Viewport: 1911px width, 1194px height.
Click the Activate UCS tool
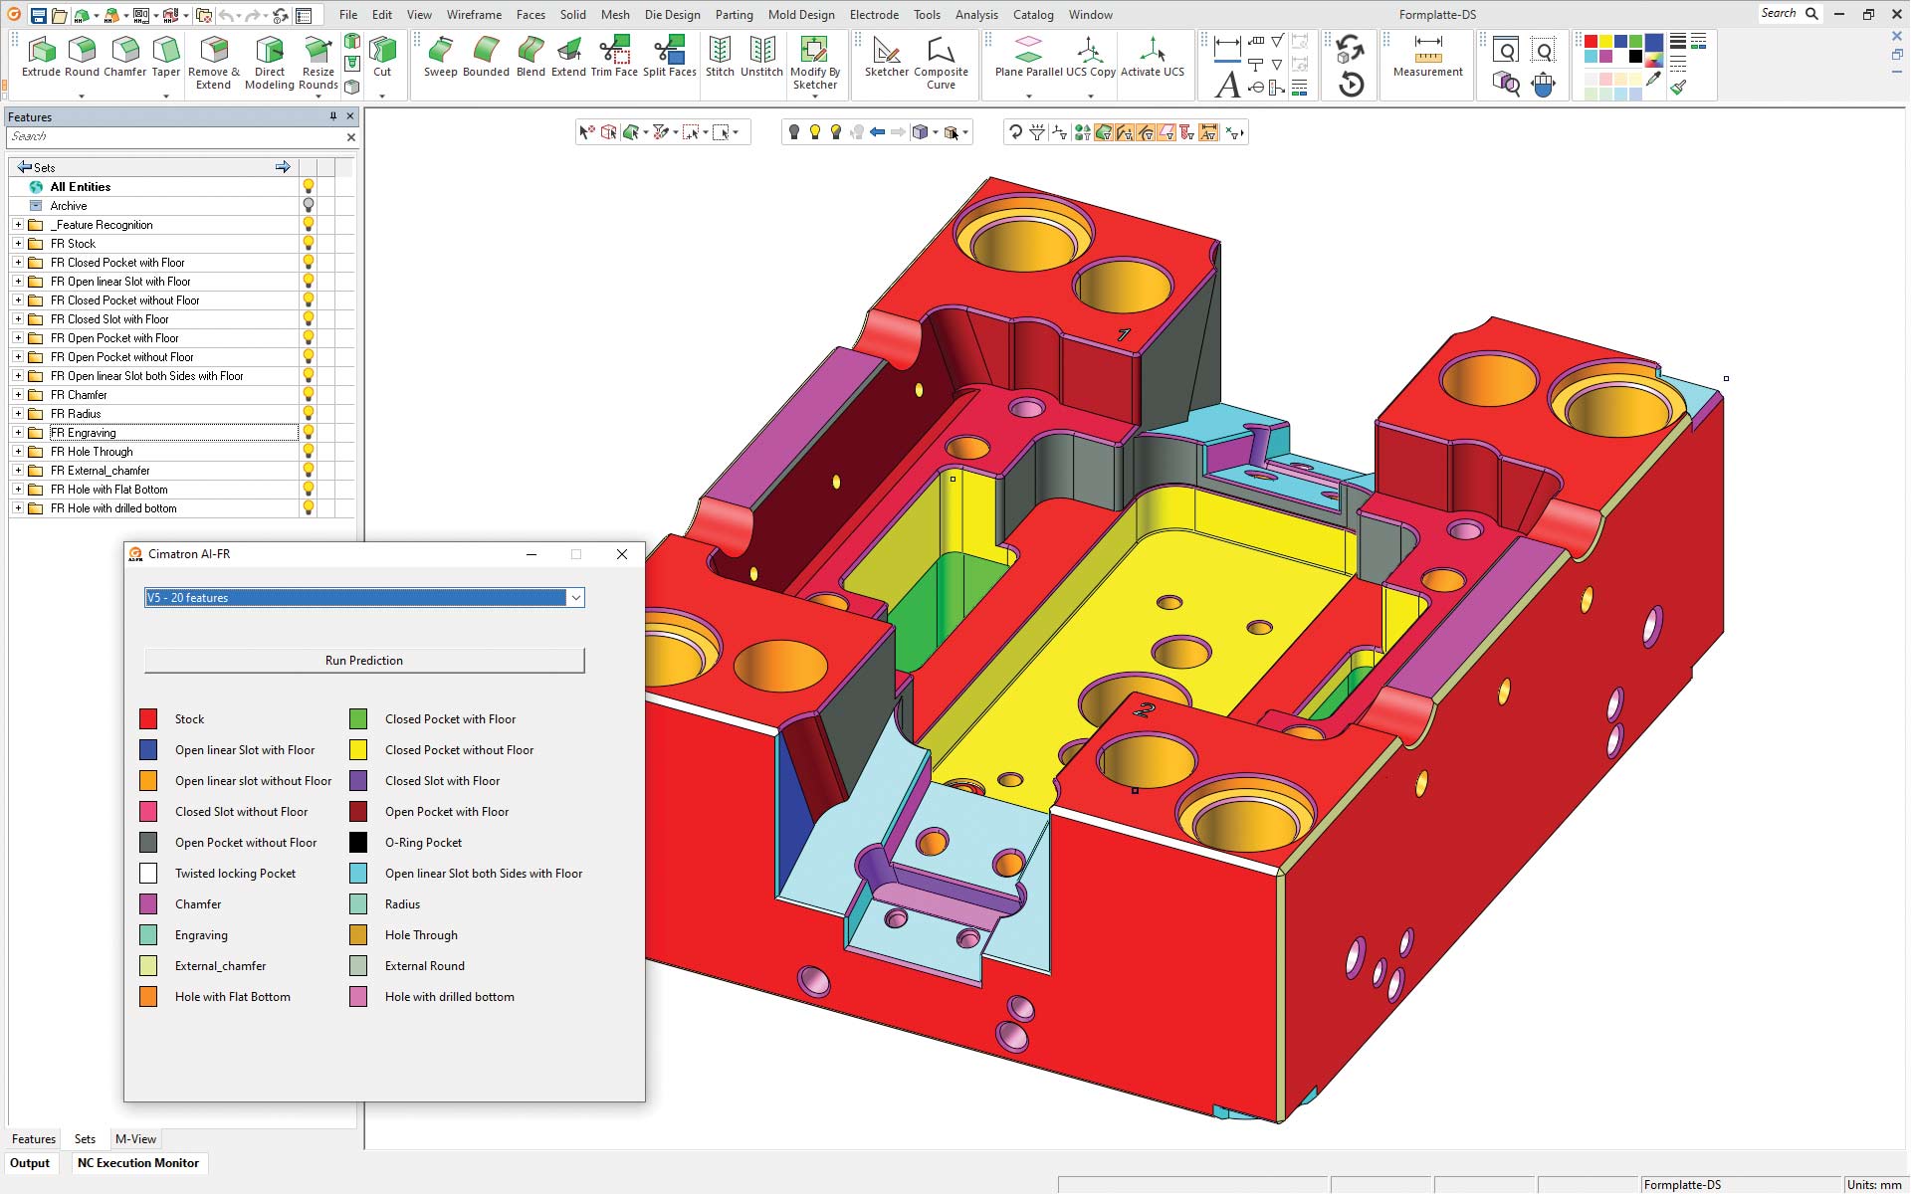pos(1153,57)
